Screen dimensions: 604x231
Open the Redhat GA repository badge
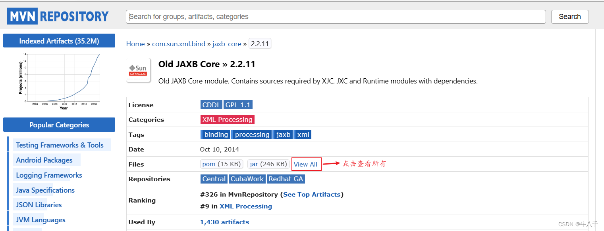[x=286, y=179]
